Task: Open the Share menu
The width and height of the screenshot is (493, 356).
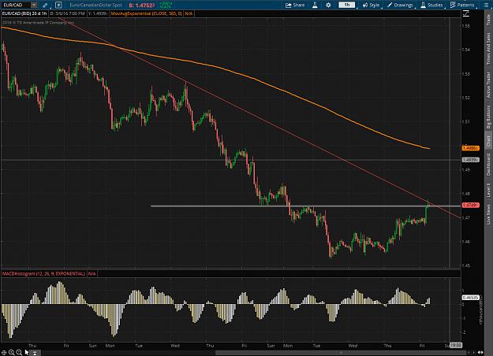Action: (x=295, y=5)
